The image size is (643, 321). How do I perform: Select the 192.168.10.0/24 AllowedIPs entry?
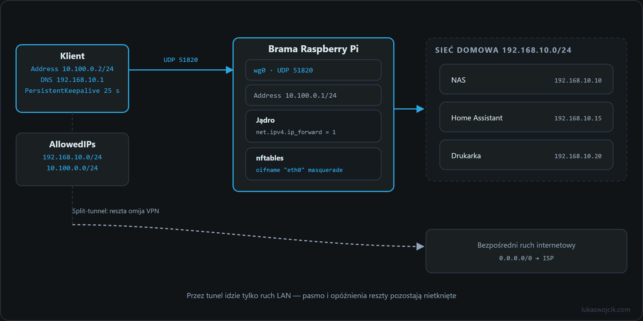[x=72, y=157]
